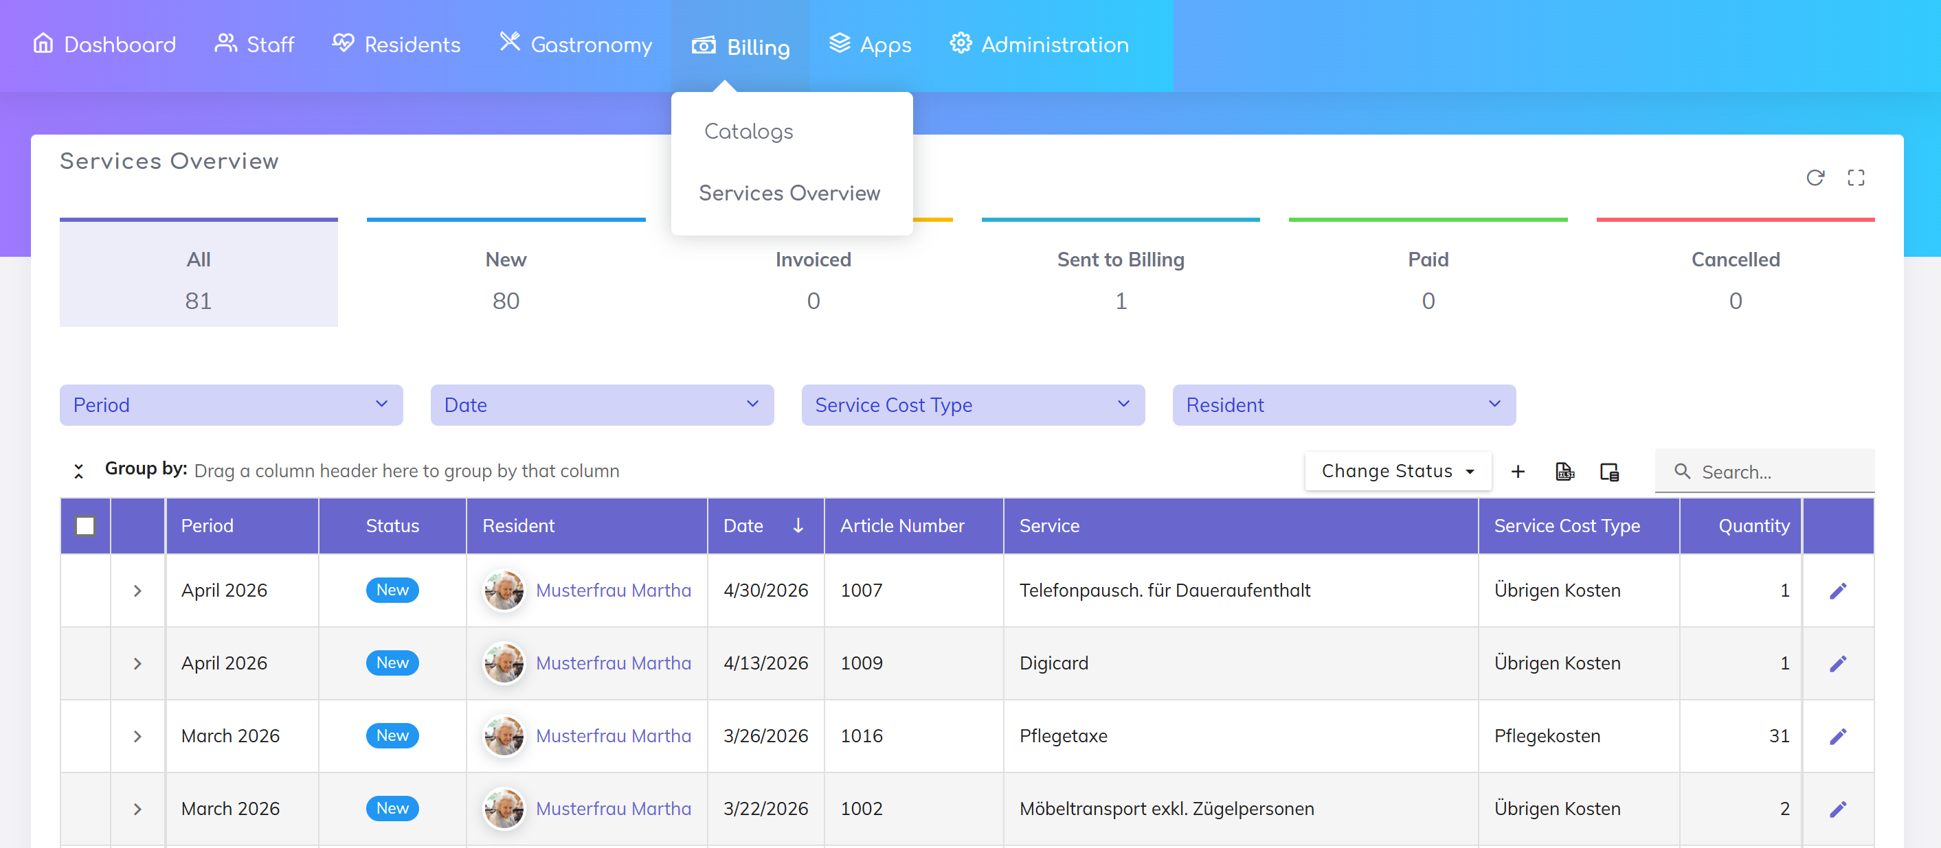The image size is (1941, 848).
Task: Toggle fullscreen for the Services Overview panel
Action: coord(1855,178)
